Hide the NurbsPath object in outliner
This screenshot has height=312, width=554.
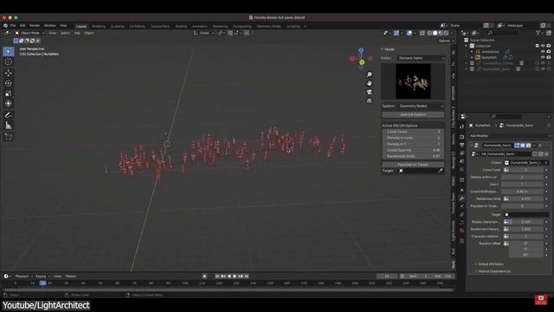click(543, 57)
